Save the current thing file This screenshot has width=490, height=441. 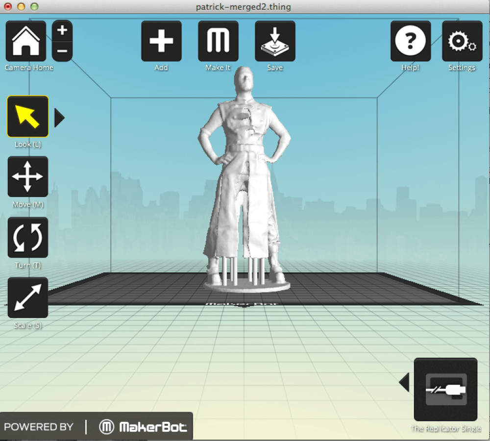click(275, 41)
